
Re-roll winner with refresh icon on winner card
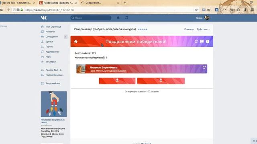(204, 67)
